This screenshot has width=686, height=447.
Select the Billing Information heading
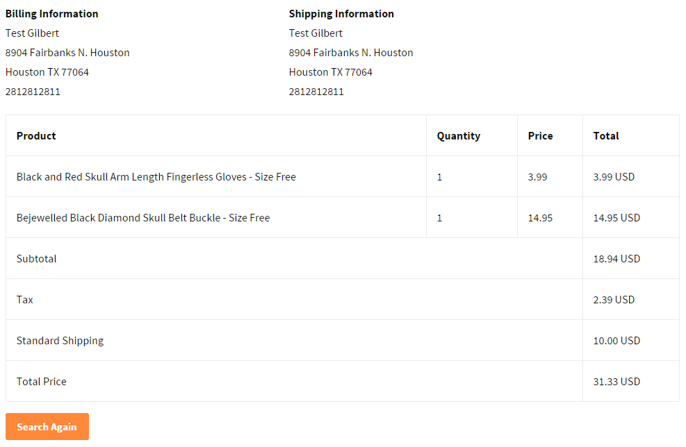[x=51, y=14]
